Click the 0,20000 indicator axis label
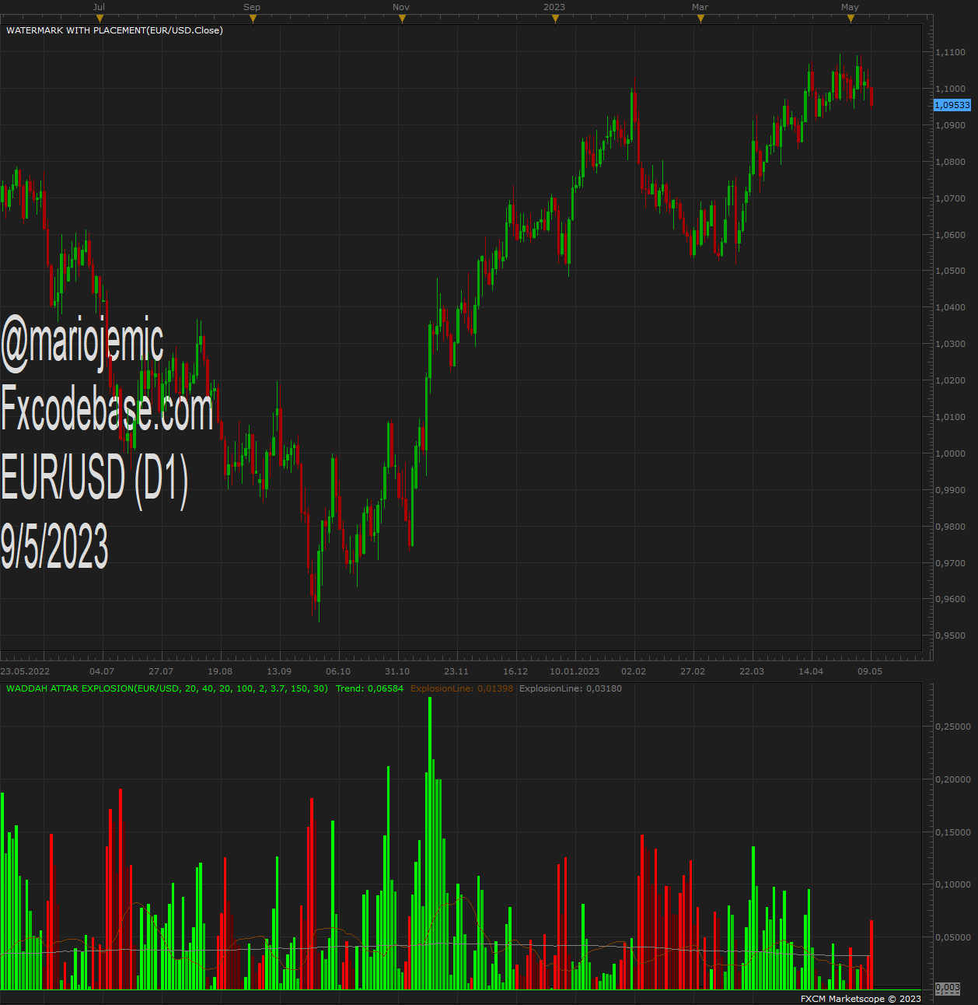The width and height of the screenshot is (978, 1005). tap(952, 779)
